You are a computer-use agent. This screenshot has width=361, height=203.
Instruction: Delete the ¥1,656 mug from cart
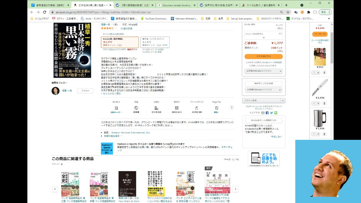coord(325,134)
